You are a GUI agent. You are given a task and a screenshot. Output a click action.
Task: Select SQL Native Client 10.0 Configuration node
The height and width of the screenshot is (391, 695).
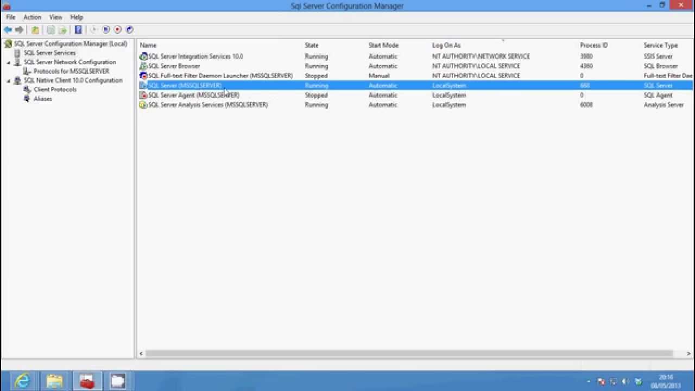coord(73,80)
